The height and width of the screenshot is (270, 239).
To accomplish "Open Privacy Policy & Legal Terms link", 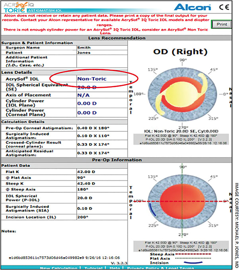I will click(161, 268).
